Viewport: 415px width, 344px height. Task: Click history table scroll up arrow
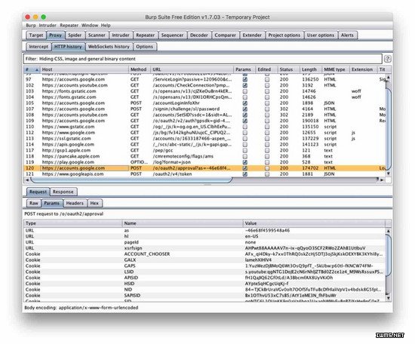[x=389, y=77]
